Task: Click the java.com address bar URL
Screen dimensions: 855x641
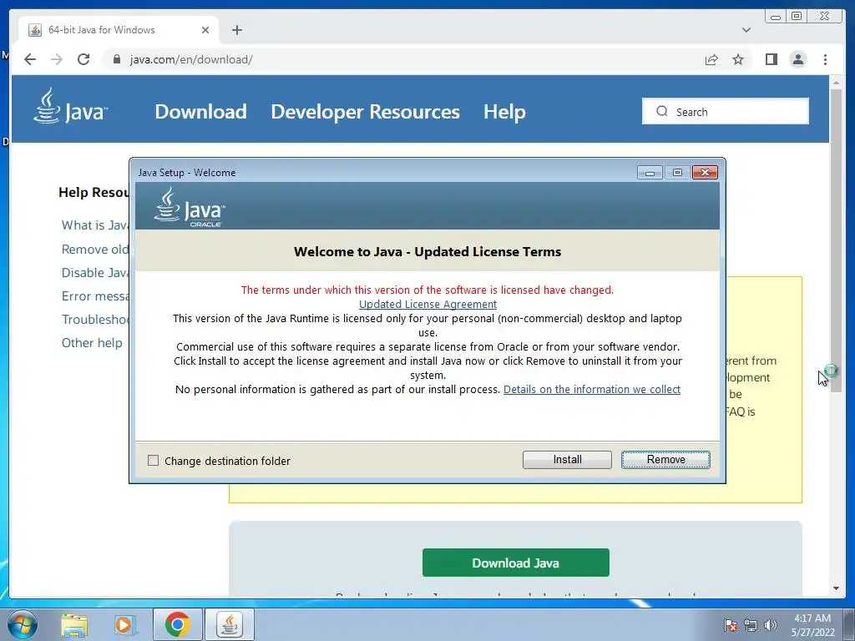Action: (191, 59)
